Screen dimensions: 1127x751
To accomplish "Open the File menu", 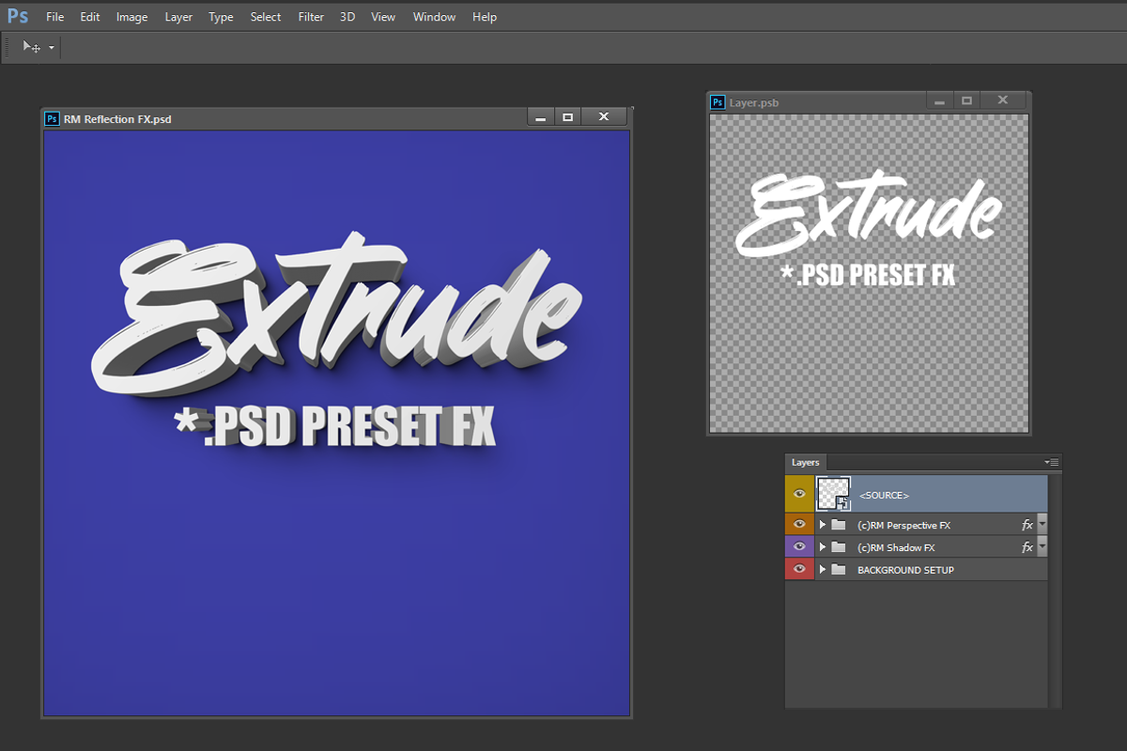I will pyautogui.click(x=55, y=17).
